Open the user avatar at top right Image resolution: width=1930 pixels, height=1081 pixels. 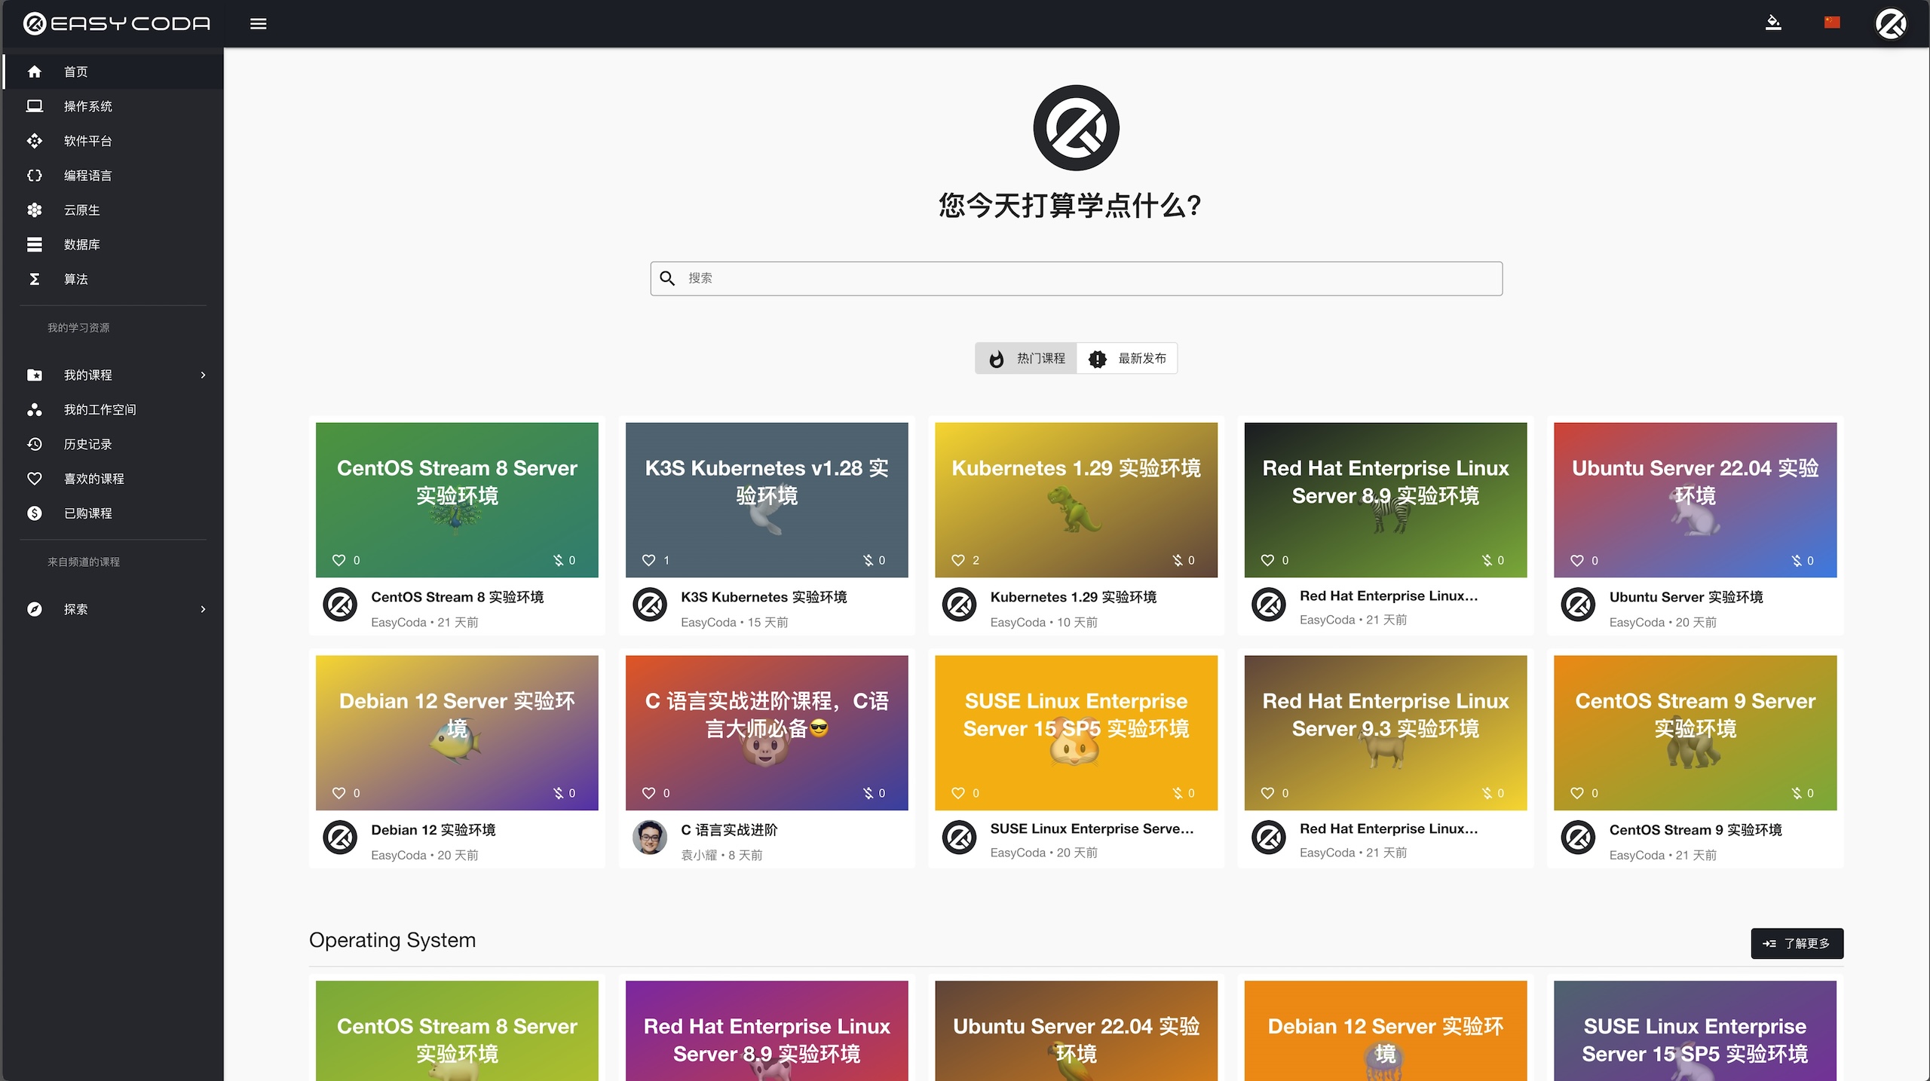point(1891,23)
